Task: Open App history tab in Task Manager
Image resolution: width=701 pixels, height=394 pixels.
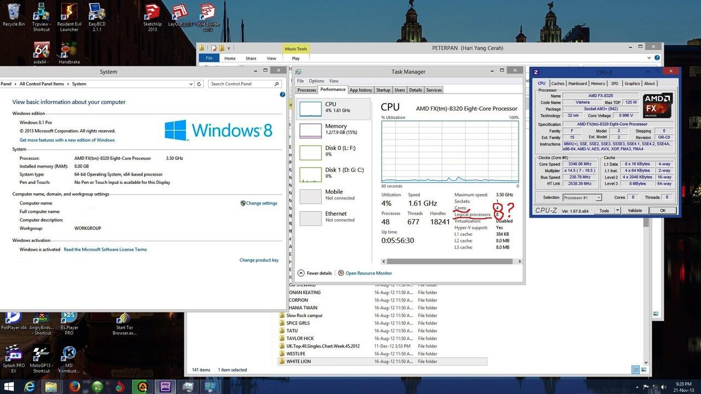Action: pyautogui.click(x=361, y=90)
